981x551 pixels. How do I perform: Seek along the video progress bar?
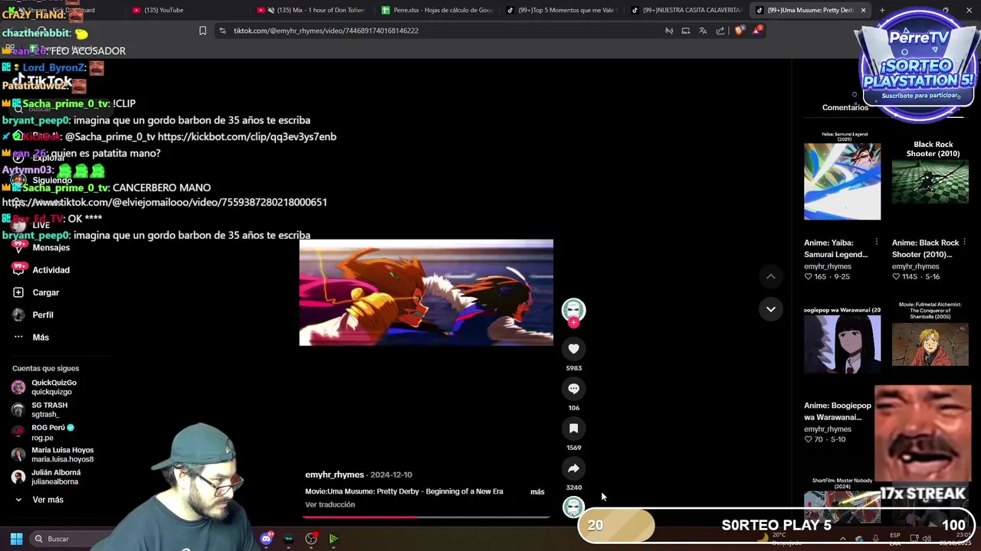[426, 517]
